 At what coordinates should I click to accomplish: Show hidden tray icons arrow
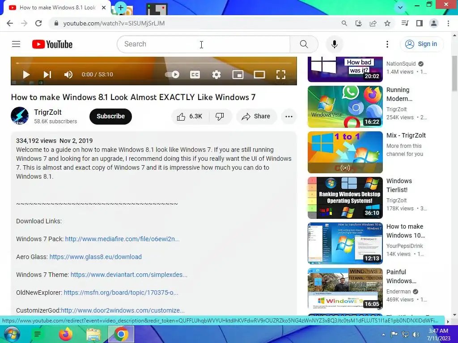pos(383,335)
